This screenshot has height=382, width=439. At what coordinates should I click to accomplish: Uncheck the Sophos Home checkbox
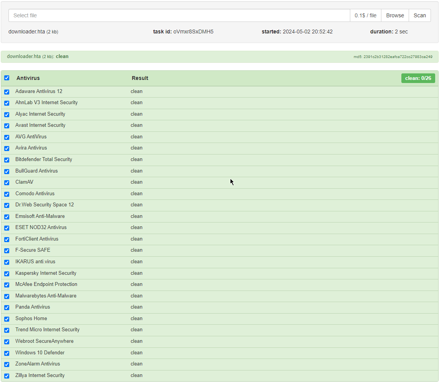click(x=7, y=319)
